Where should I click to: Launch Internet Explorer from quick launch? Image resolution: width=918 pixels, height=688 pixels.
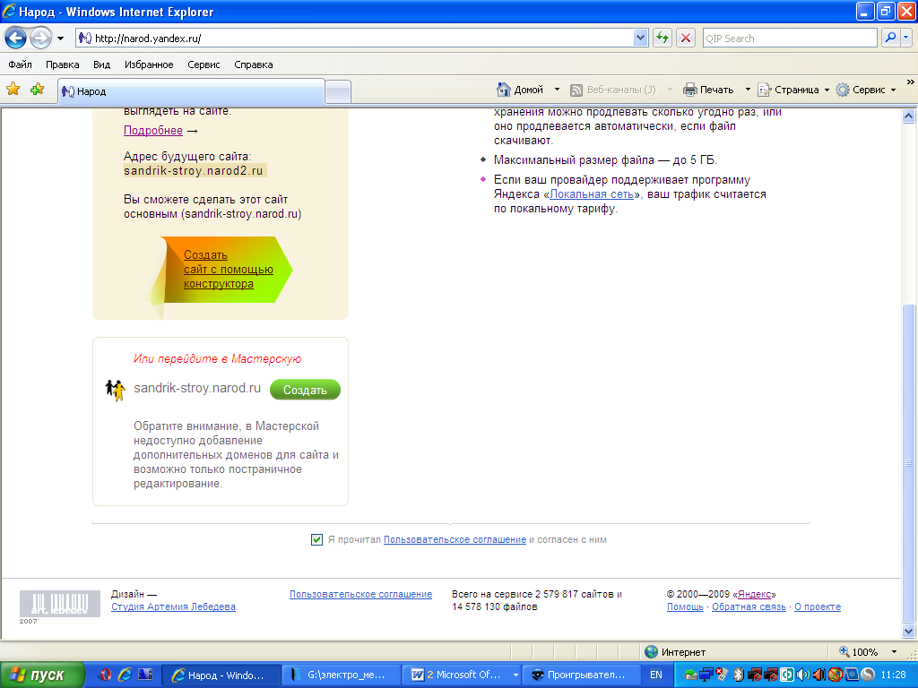click(x=125, y=675)
